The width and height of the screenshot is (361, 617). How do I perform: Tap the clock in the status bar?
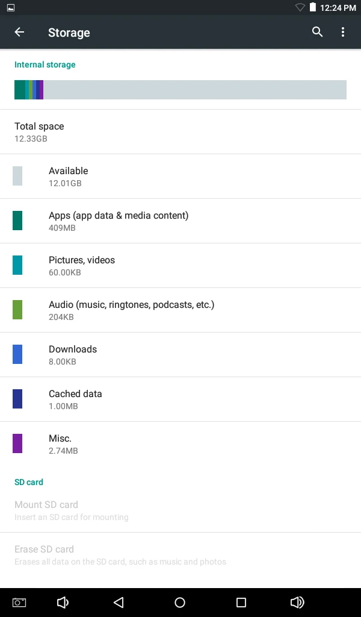[x=337, y=7]
